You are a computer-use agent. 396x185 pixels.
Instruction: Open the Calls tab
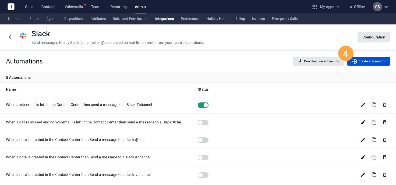(x=29, y=7)
